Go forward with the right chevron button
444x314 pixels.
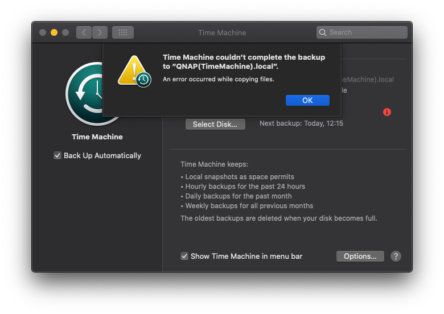(100, 32)
